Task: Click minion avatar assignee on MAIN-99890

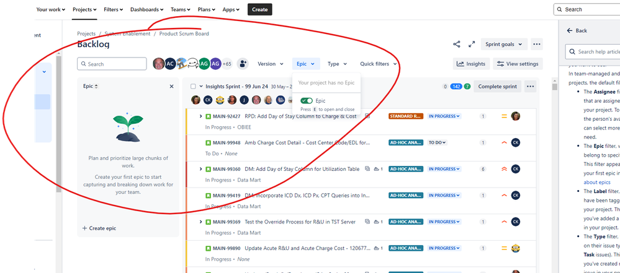Action: (515, 248)
